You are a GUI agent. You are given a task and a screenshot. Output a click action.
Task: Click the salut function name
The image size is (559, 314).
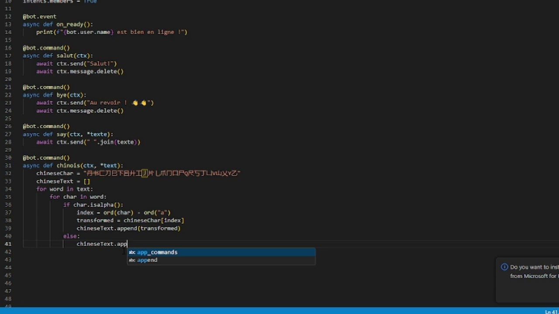65,56
